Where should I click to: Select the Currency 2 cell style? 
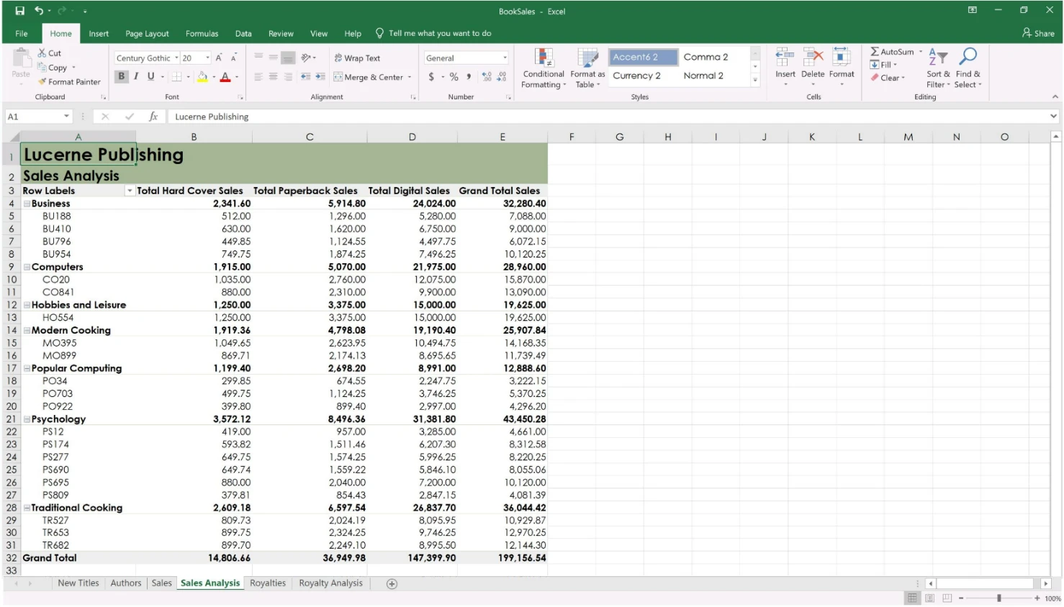click(636, 76)
